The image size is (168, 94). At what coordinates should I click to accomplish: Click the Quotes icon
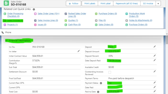[66, 20]
